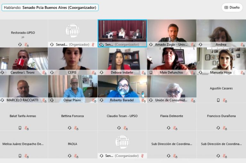Select the speaking Senado Coorganizador video tile
246x163 pixels.
tap(122, 33)
